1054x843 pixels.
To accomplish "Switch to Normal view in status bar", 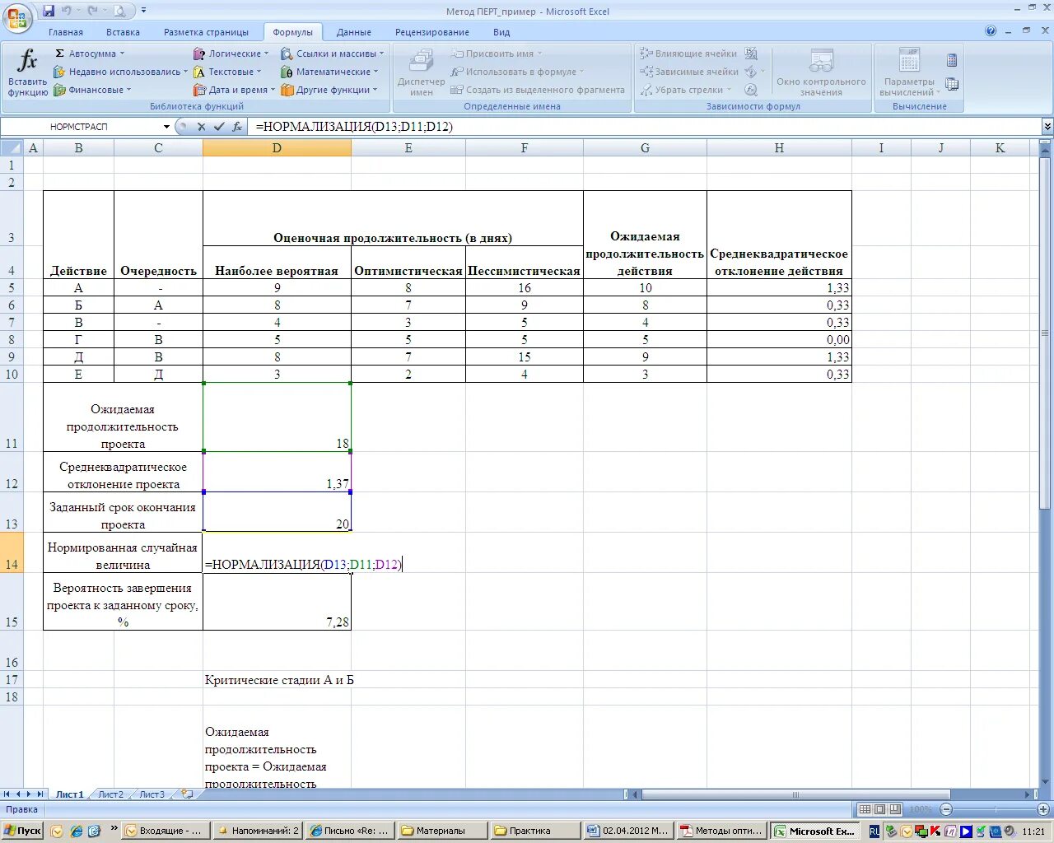I will [x=865, y=810].
